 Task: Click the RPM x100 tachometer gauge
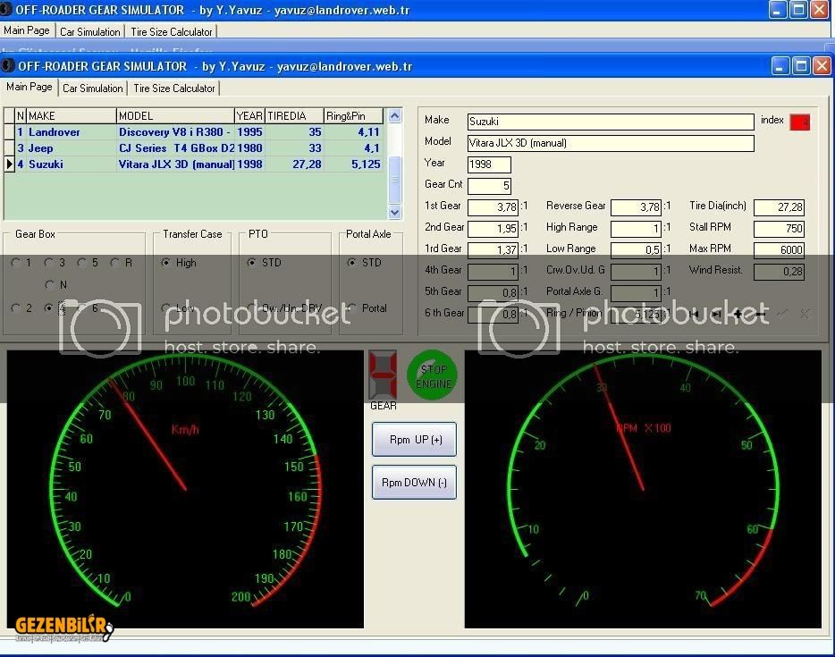coord(644,489)
